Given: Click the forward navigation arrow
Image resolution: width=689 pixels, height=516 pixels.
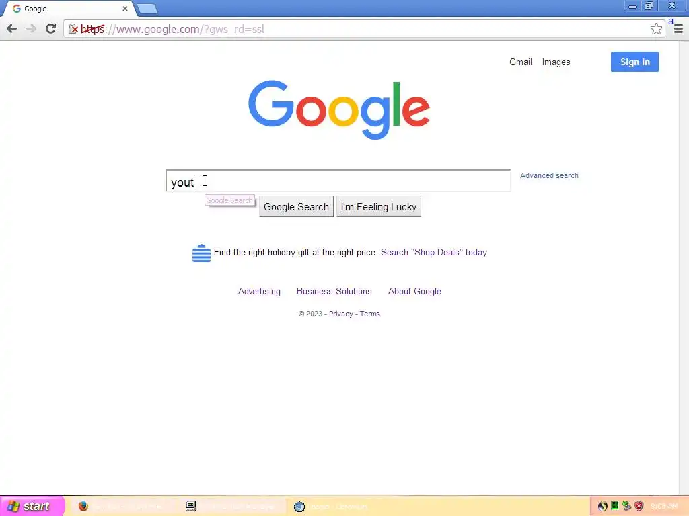Looking at the screenshot, I should [31, 29].
